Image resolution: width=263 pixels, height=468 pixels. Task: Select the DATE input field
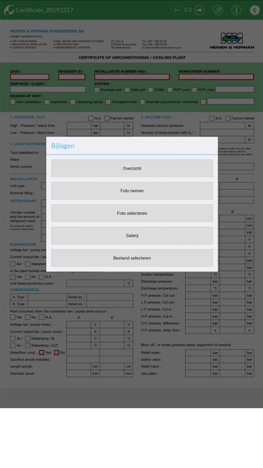point(30,77)
